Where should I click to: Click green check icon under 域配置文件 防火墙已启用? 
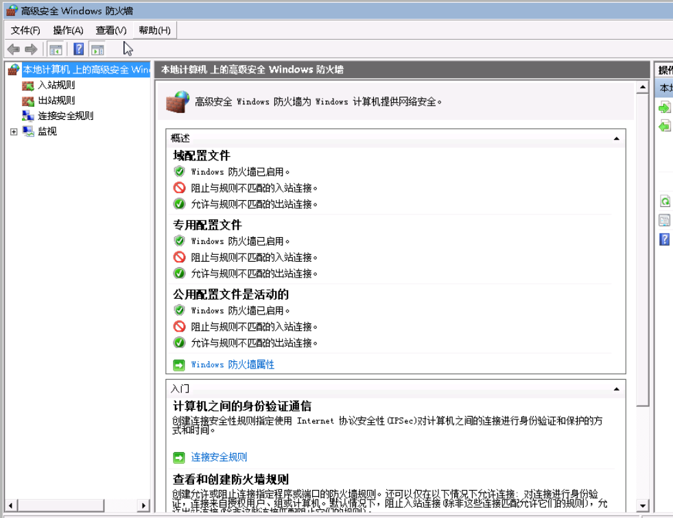pyautogui.click(x=180, y=171)
